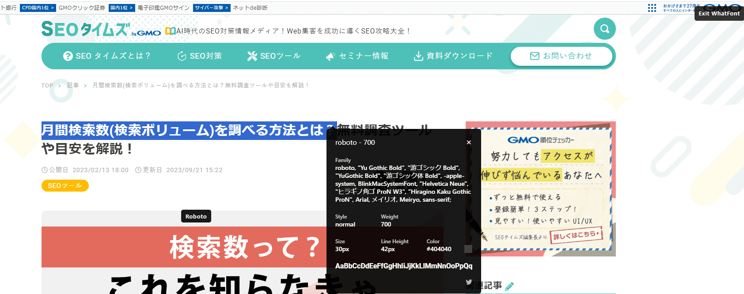Click Exit WhatFont button
The height and width of the screenshot is (294, 744).
(719, 13)
